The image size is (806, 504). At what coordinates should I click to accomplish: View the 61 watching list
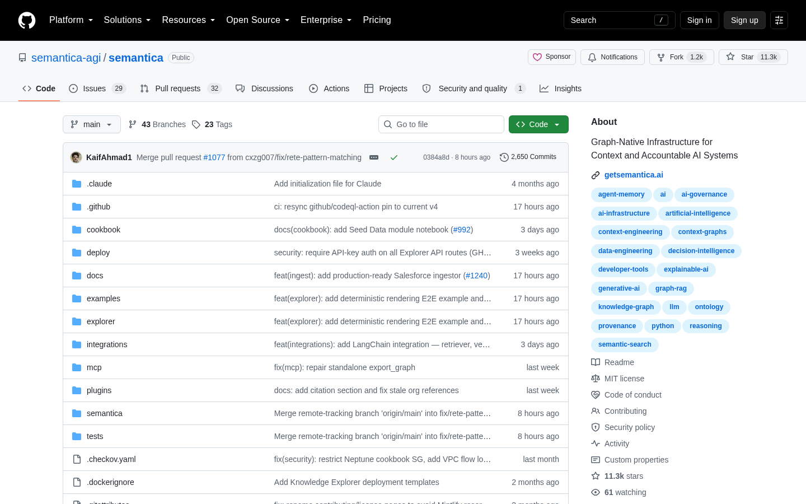(x=618, y=492)
